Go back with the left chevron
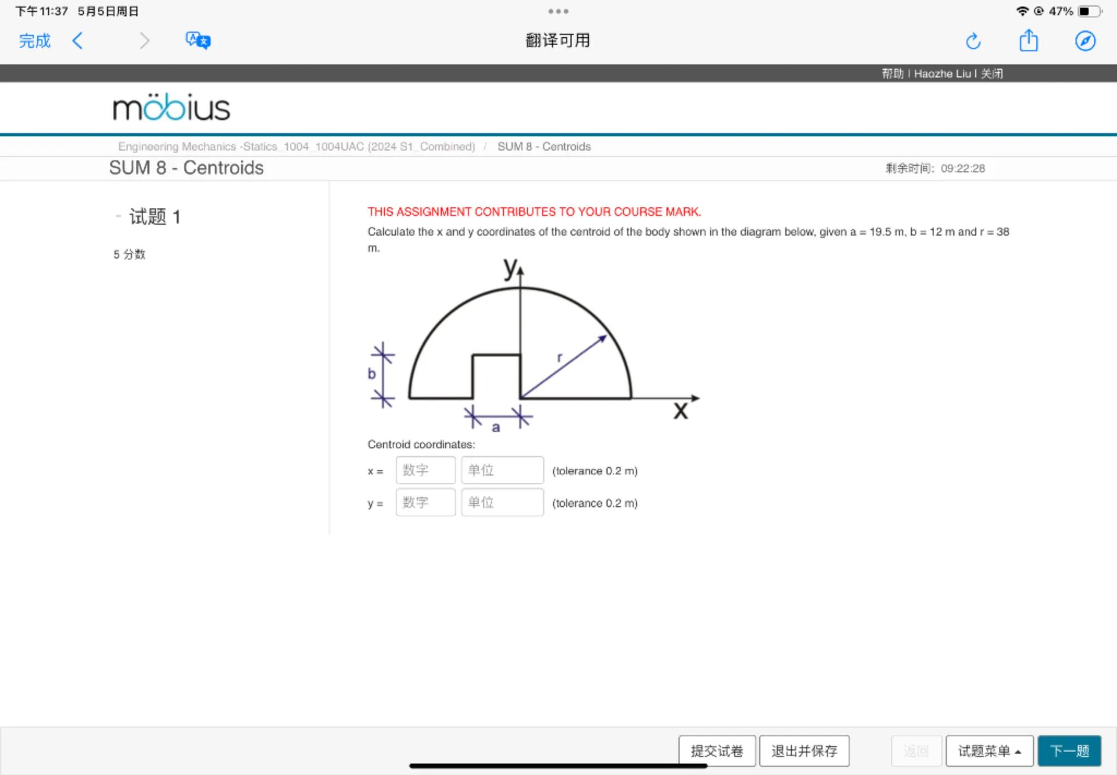 78,41
